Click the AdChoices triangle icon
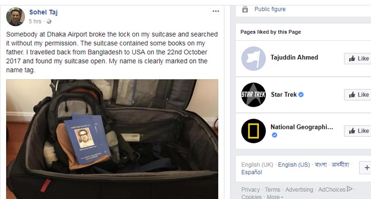 349,189
